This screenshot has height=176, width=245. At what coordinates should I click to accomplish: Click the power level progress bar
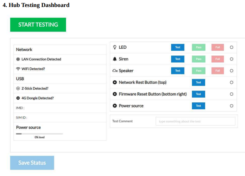pos(40,134)
